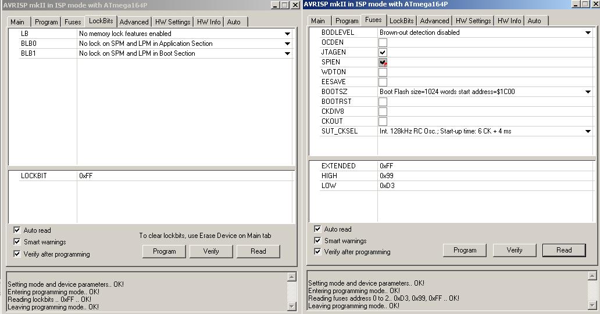Open the Main tab in the left window
Viewport: 600px width, 314px height.
click(17, 22)
